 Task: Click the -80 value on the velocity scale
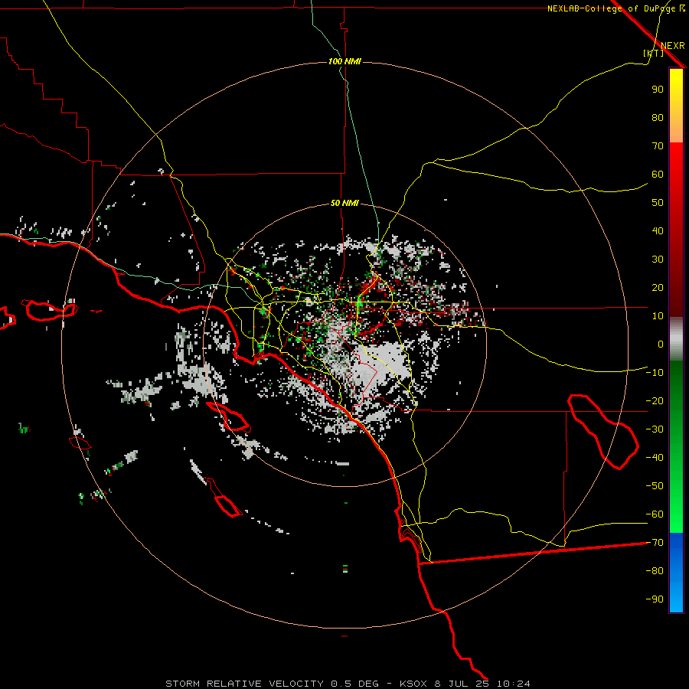[655, 571]
